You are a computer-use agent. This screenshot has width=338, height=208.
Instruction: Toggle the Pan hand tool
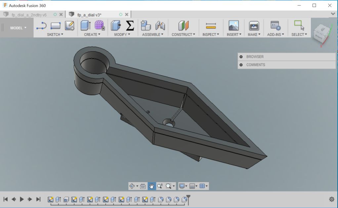151,186
